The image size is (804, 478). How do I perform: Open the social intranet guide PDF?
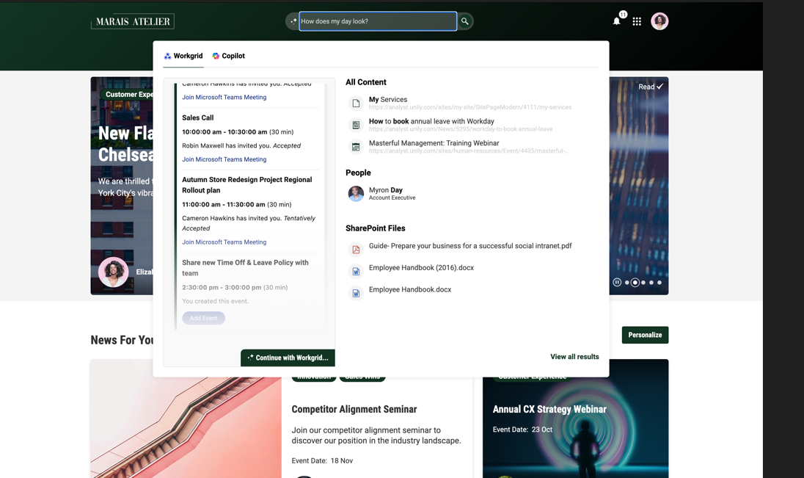click(x=470, y=246)
